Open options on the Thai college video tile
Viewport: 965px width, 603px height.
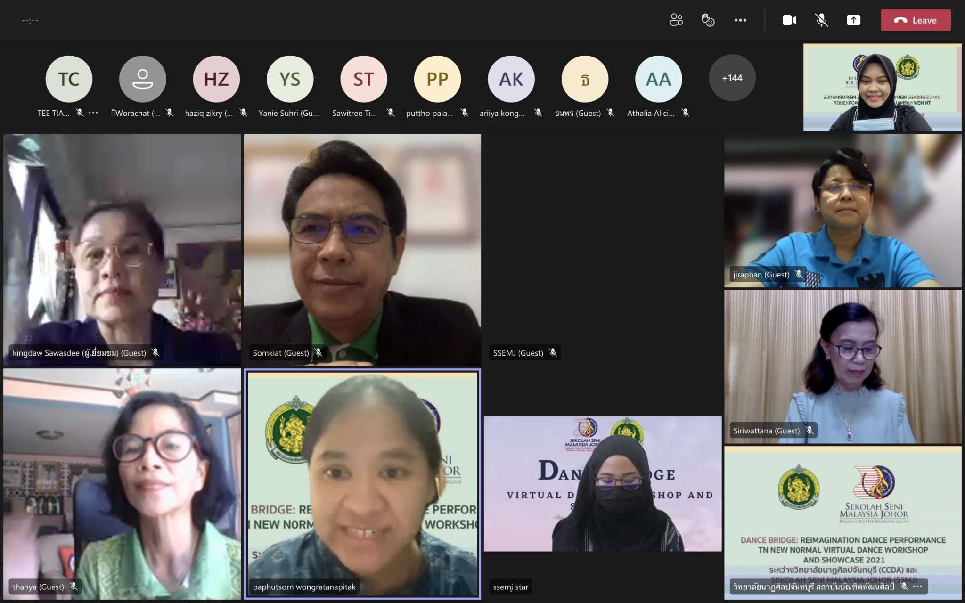(917, 587)
